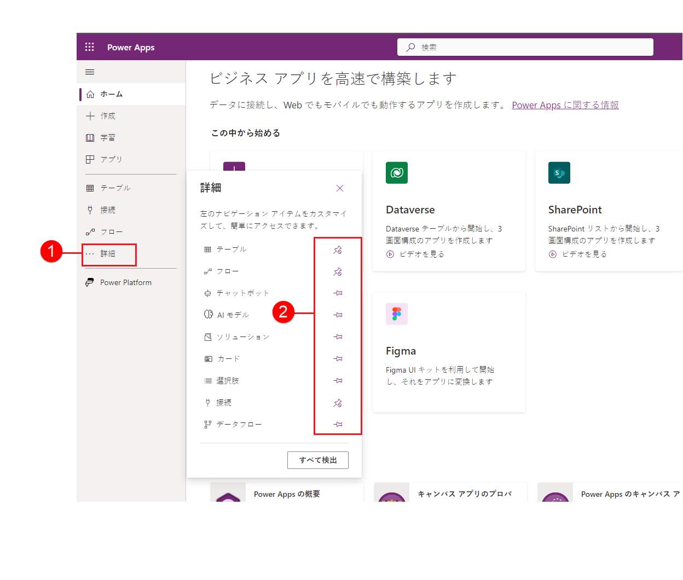Click the Power Apps header title
683x580 pixels.
click(131, 48)
